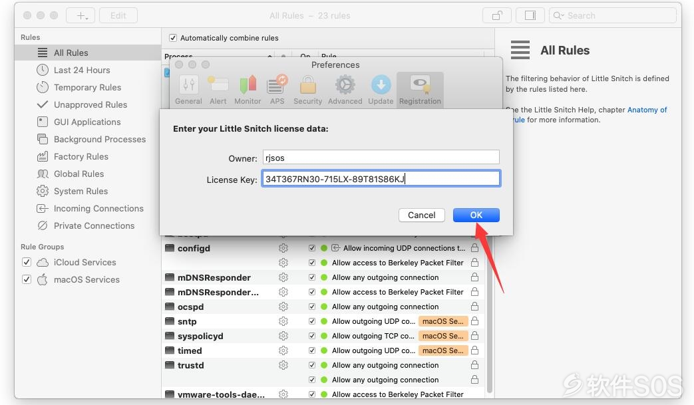
Task: Toggle checkbox for mDNSResponder outgoing connection rule
Action: pos(312,277)
